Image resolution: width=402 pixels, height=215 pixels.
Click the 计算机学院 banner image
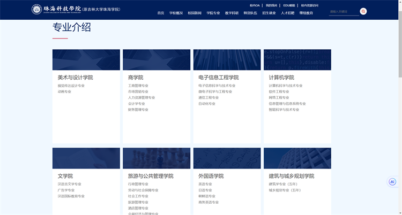coord(297,60)
